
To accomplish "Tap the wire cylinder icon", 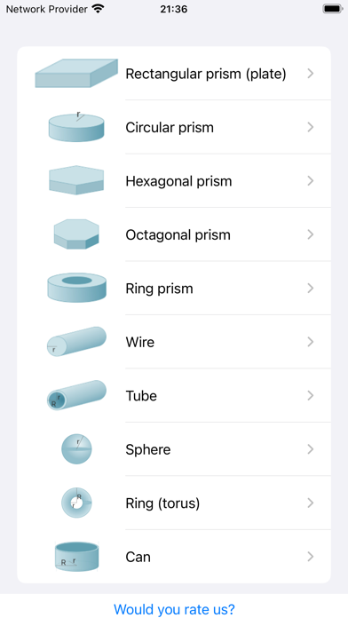I will [x=76, y=341].
